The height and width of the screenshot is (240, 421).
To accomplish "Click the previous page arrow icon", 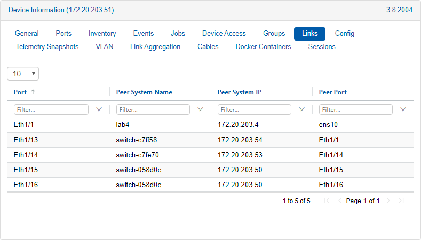I will [x=339, y=201].
